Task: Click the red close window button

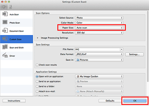Action: click(x=2, y=2)
